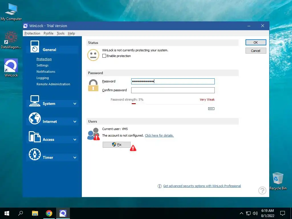The height and width of the screenshot is (219, 292).
Task: Open the Profile menu
Action: pyautogui.click(x=48, y=33)
